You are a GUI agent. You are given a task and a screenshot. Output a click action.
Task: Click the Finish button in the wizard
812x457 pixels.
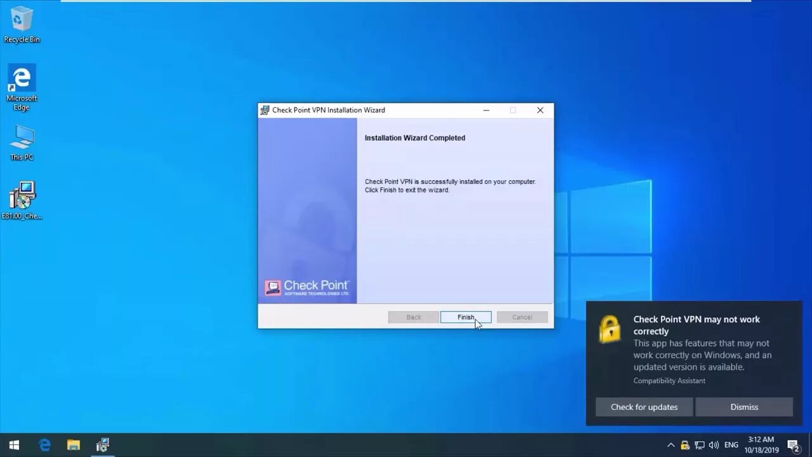coord(466,317)
